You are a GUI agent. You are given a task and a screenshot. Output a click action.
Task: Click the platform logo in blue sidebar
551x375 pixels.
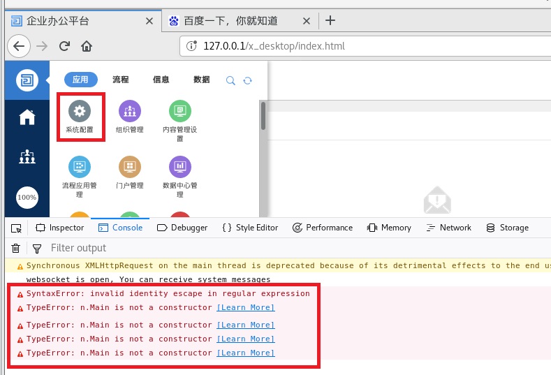(x=27, y=80)
